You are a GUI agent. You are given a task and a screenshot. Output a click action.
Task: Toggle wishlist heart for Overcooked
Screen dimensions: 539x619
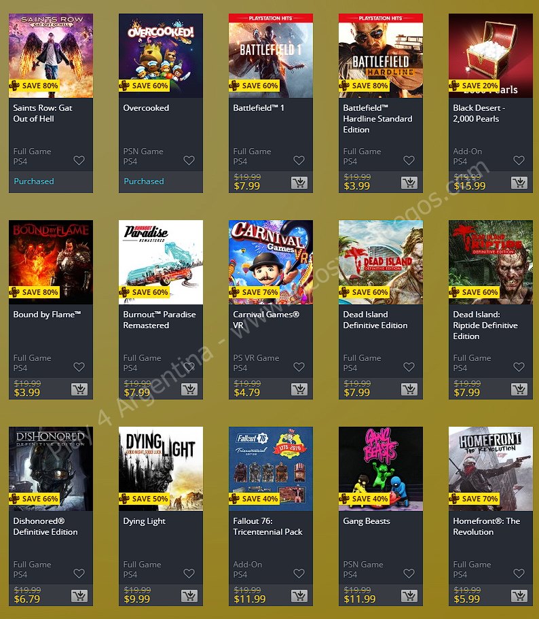tap(189, 160)
